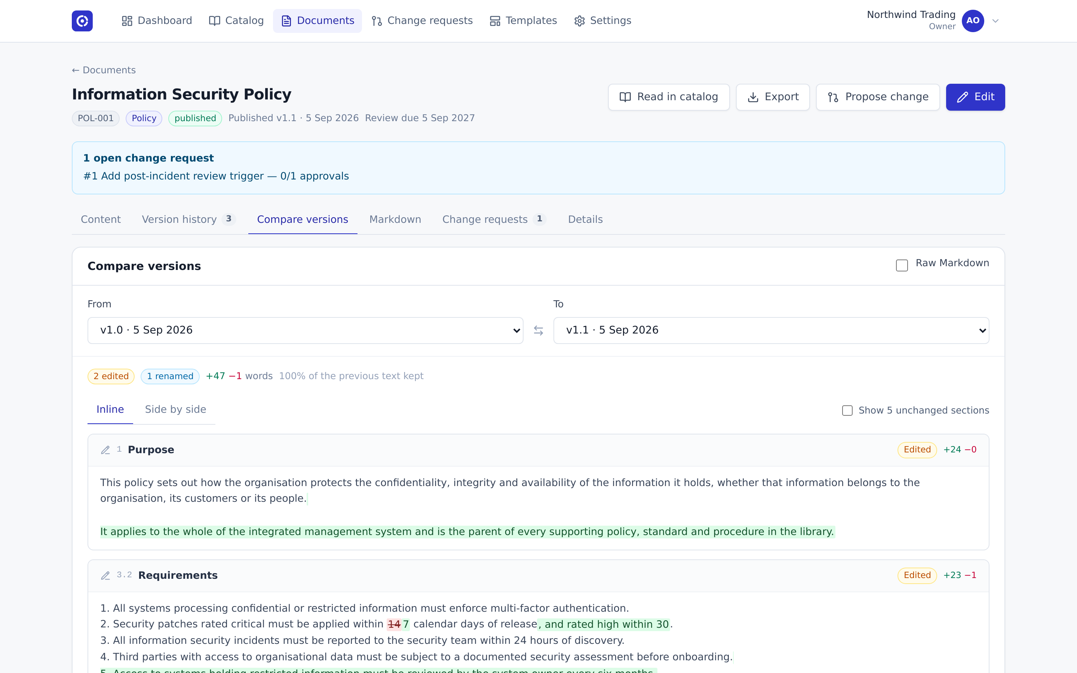Screen dimensions: 1077x673
Task: Click the POL-001 badge
Action: 96,119
